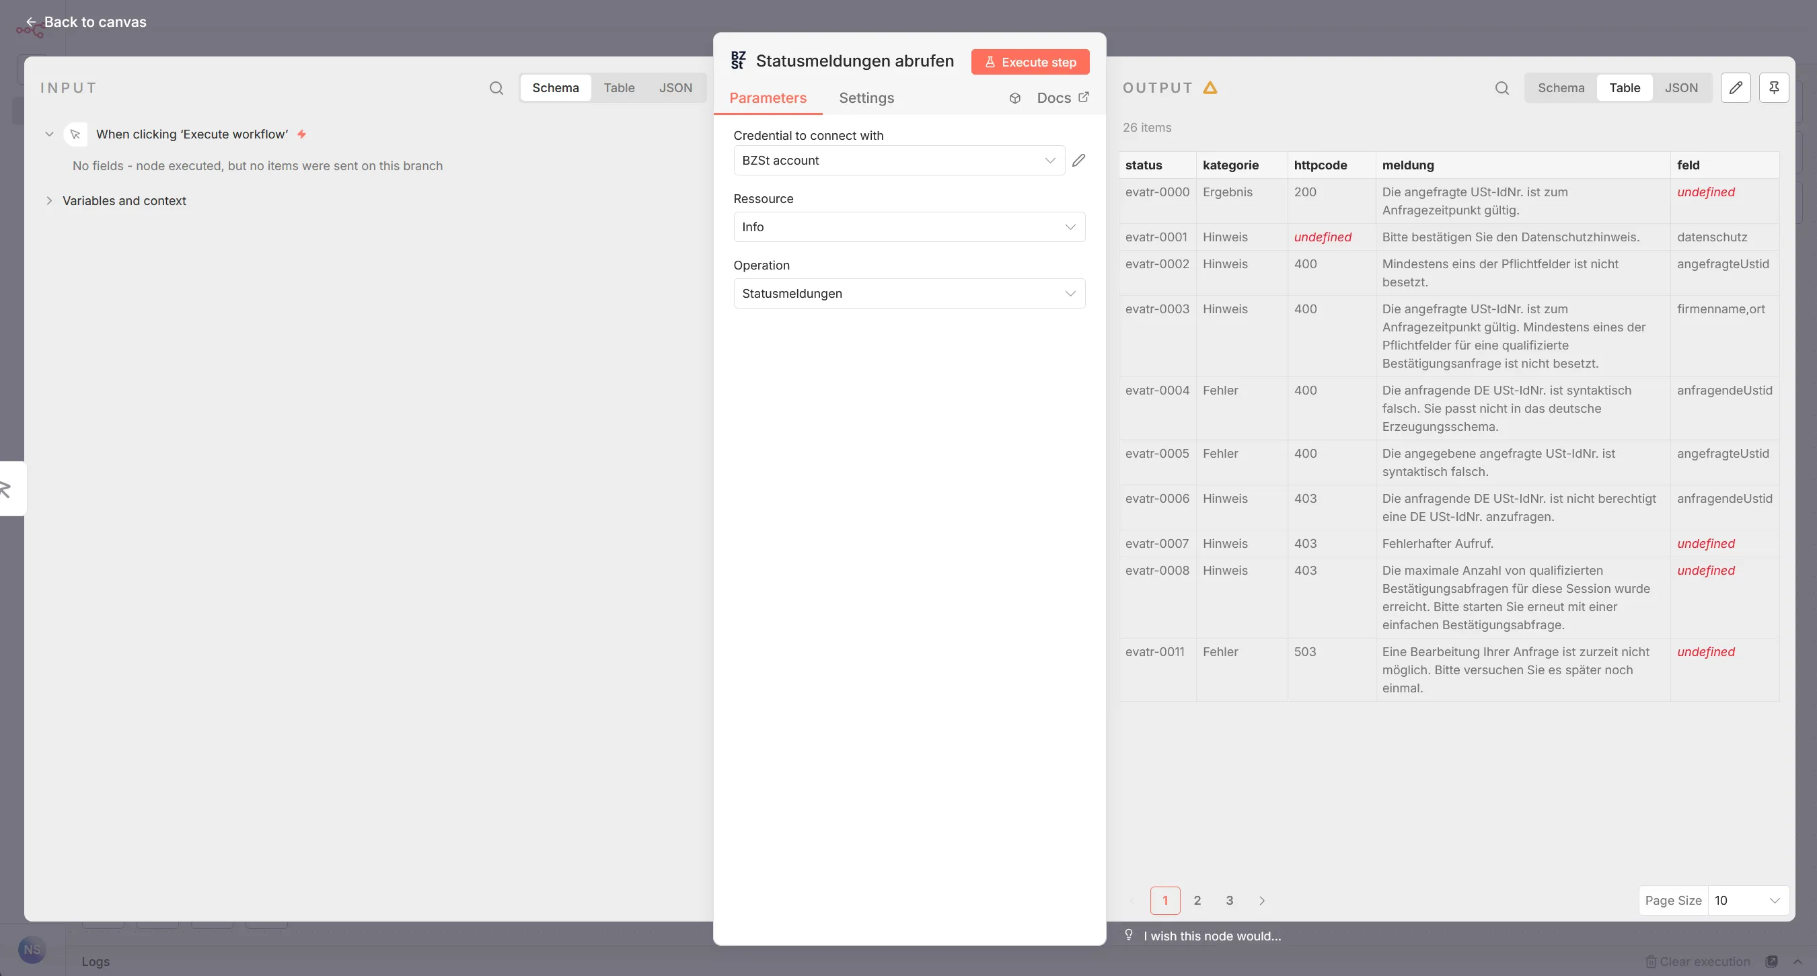1817x976 pixels.
Task: Open the Operation Statusmeldungen dropdown
Action: coord(910,294)
